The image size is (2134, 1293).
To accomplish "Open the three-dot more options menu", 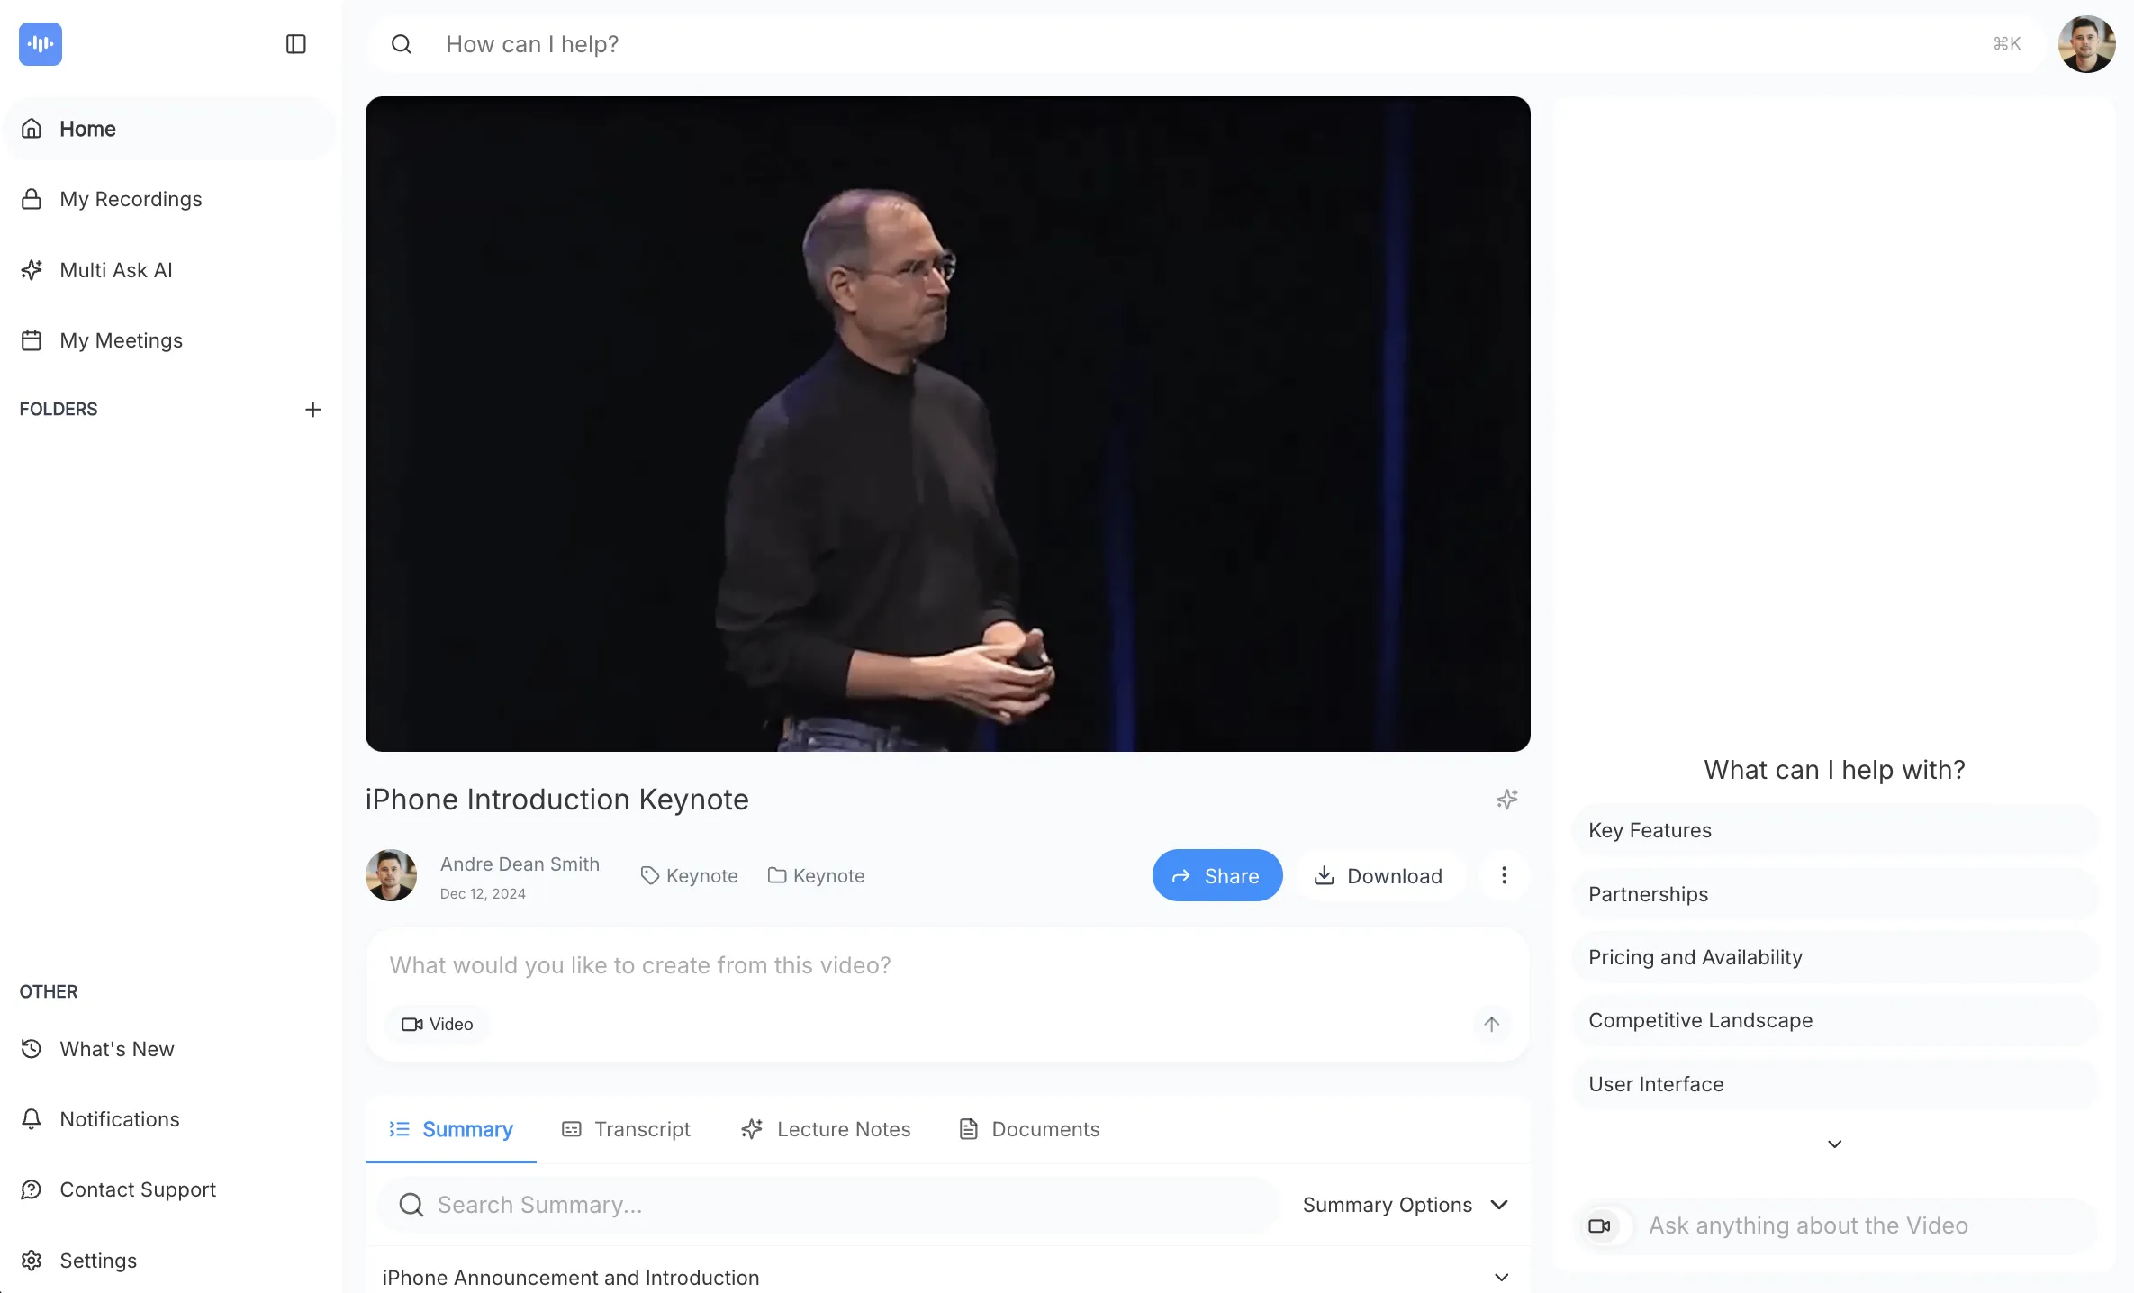I will [x=1504, y=875].
